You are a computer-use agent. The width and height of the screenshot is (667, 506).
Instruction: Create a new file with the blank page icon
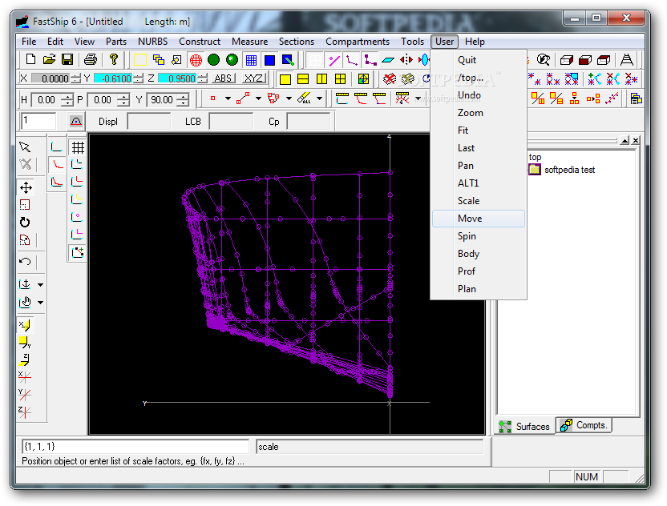pos(30,60)
